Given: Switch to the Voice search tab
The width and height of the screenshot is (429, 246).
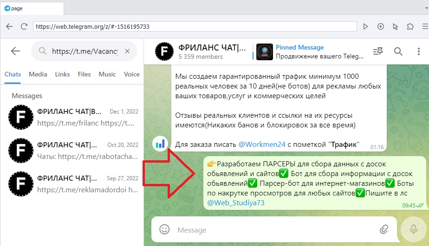Looking at the screenshot, I should point(131,74).
